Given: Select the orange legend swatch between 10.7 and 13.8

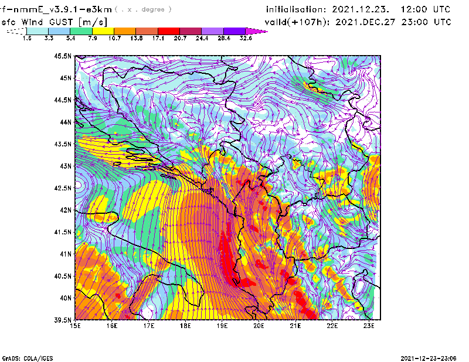Looking at the screenshot, I should click(x=125, y=31).
